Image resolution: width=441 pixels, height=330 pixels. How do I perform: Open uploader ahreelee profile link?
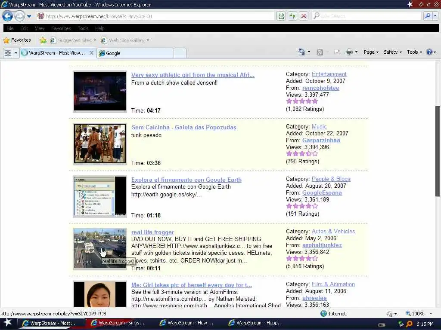tap(314, 298)
